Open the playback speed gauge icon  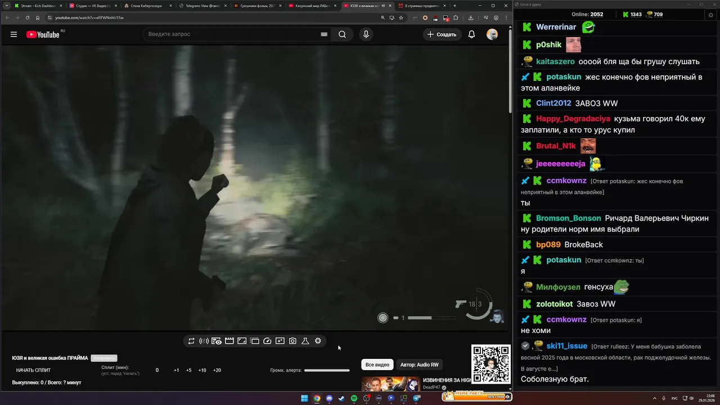click(267, 341)
